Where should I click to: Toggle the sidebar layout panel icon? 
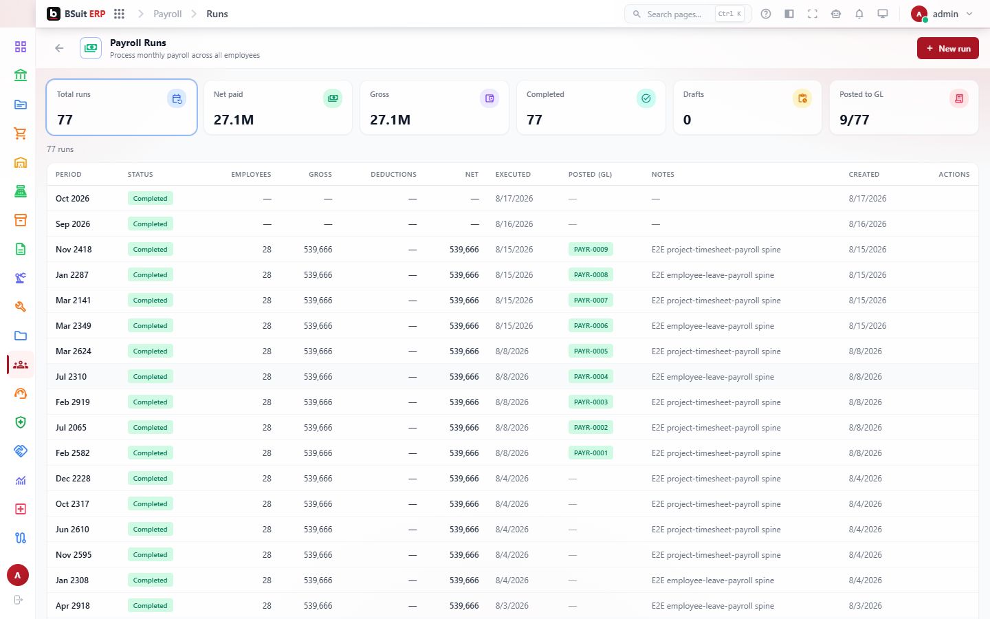789,14
